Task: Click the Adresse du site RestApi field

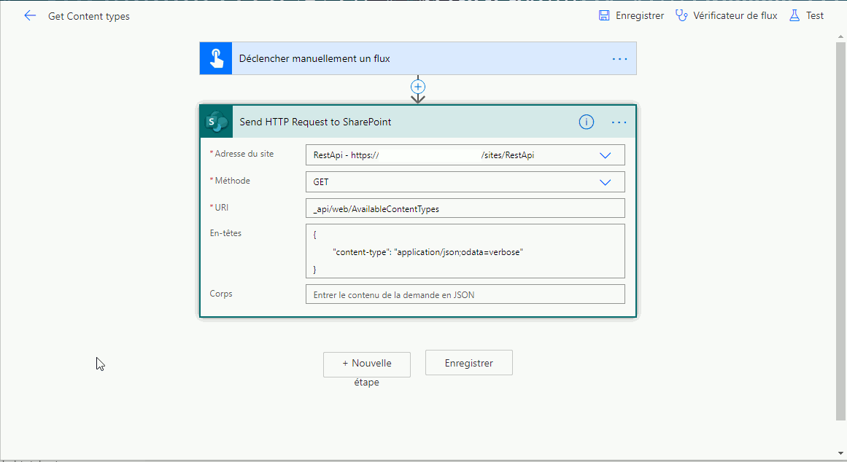Action: pos(465,155)
